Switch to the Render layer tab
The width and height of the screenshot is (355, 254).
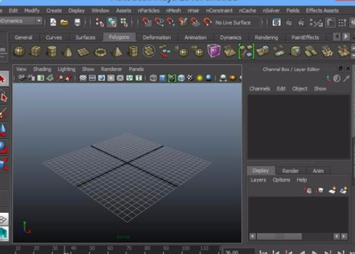[290, 171]
